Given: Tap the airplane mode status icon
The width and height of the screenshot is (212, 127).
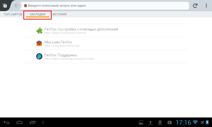Looking at the screenshot, I should click(x=202, y=123).
